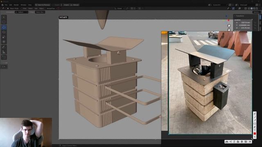Open the Window menu
The width and height of the screenshot is (262, 147).
click(23, 5)
